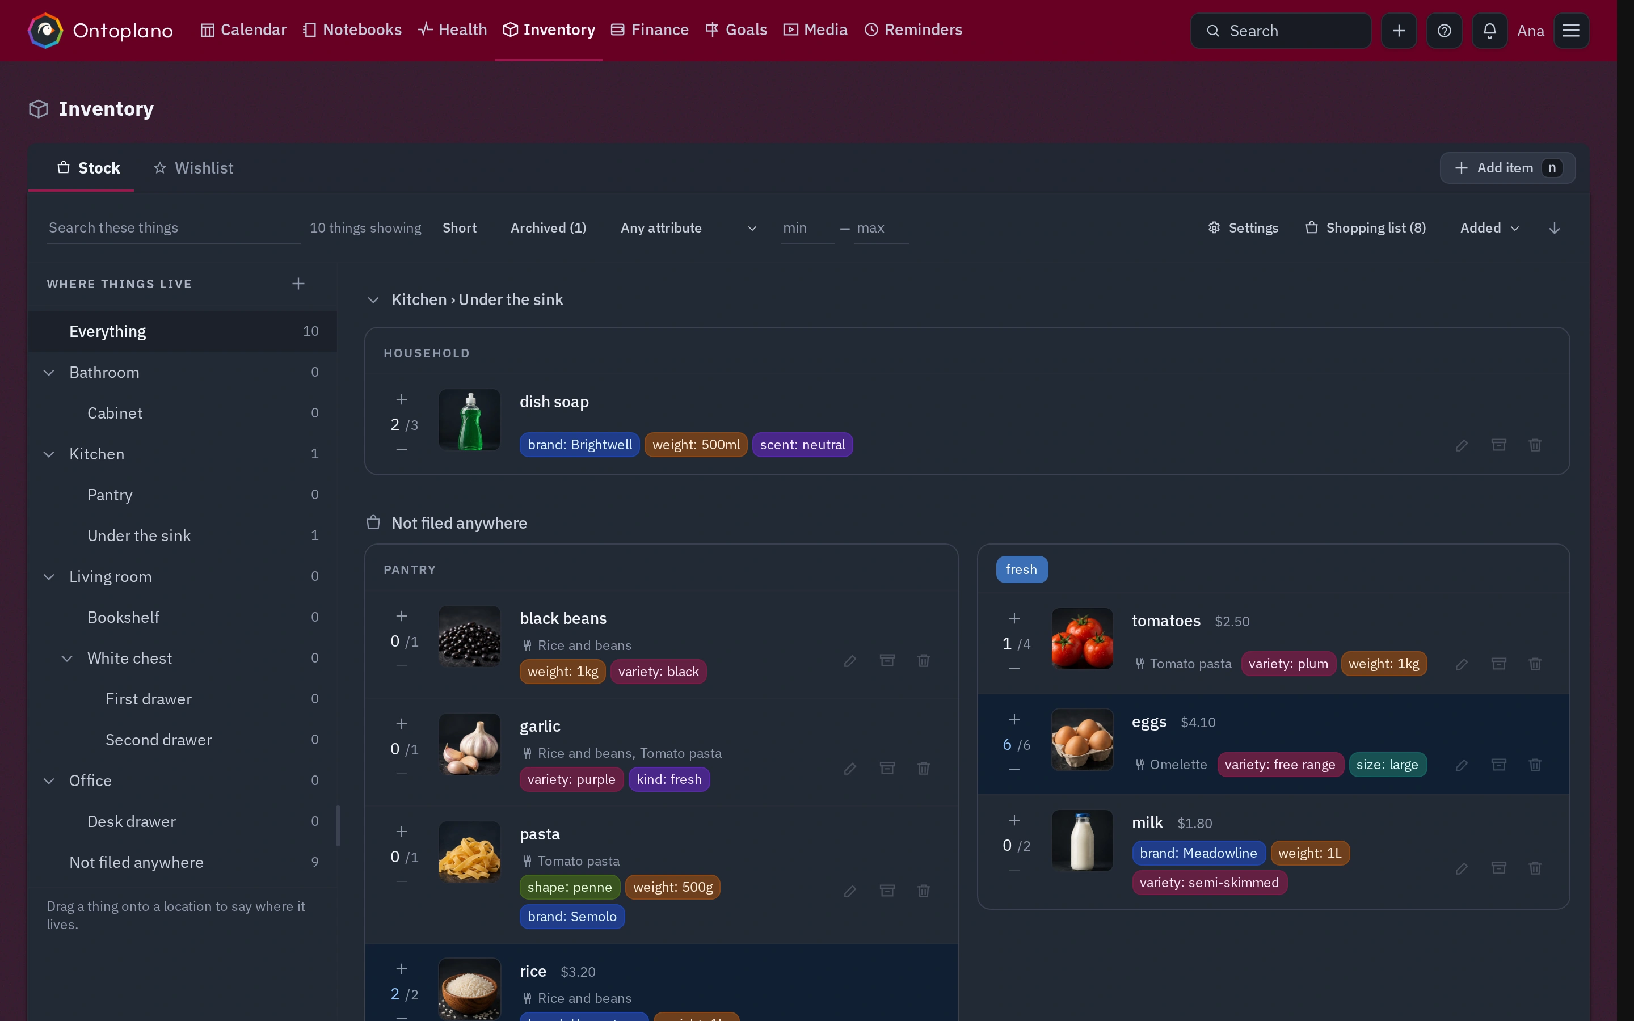Focus the Search these things field

[173, 228]
